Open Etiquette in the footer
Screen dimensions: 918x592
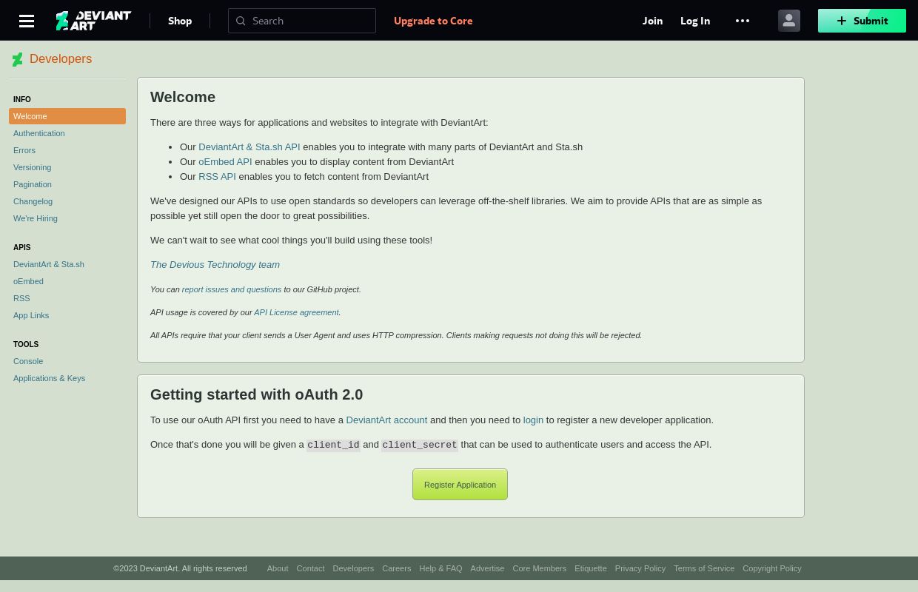pos(590,568)
